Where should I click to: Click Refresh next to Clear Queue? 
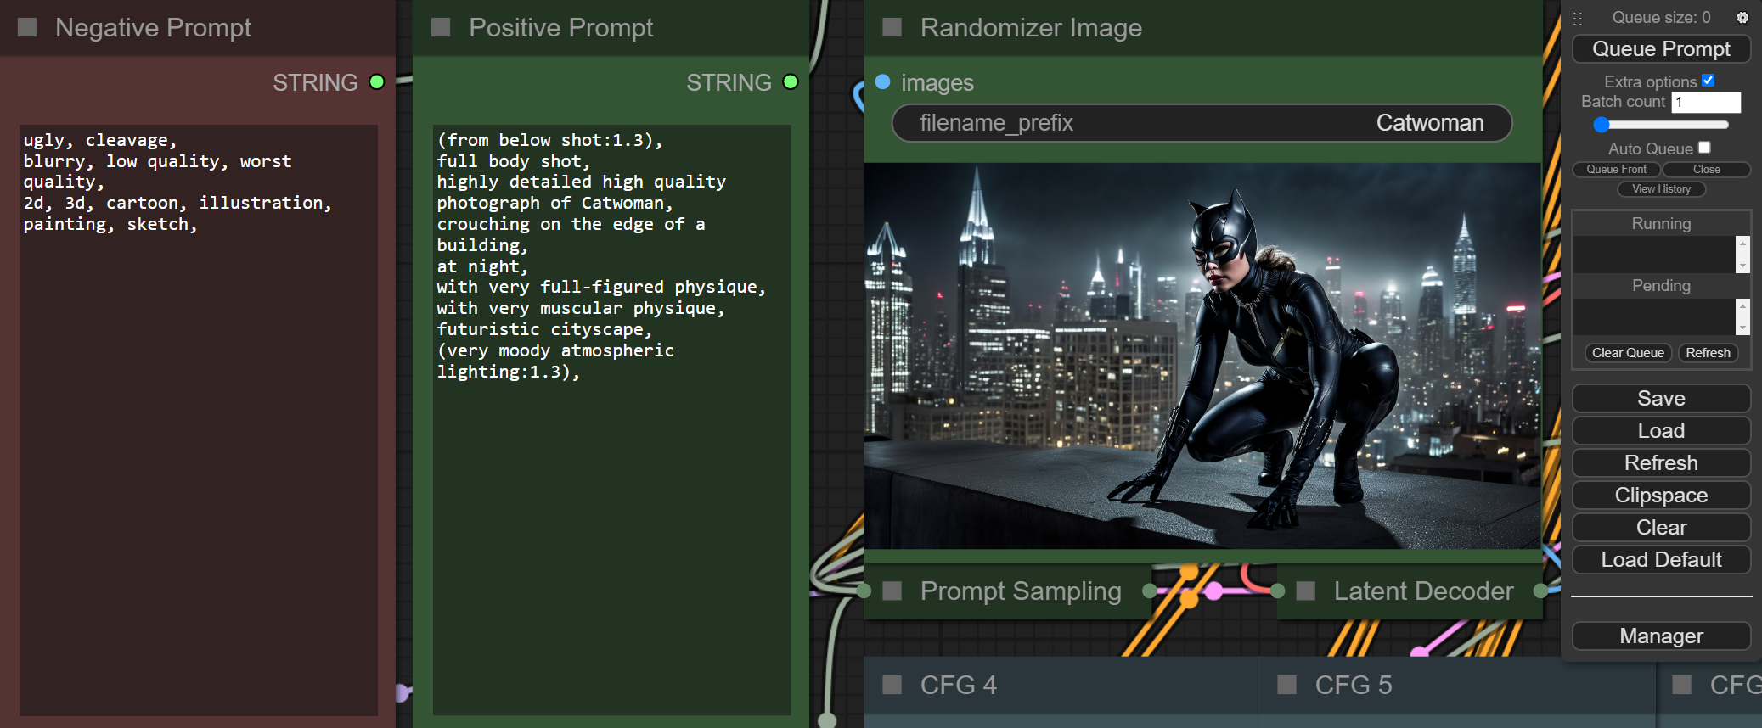[1708, 353]
